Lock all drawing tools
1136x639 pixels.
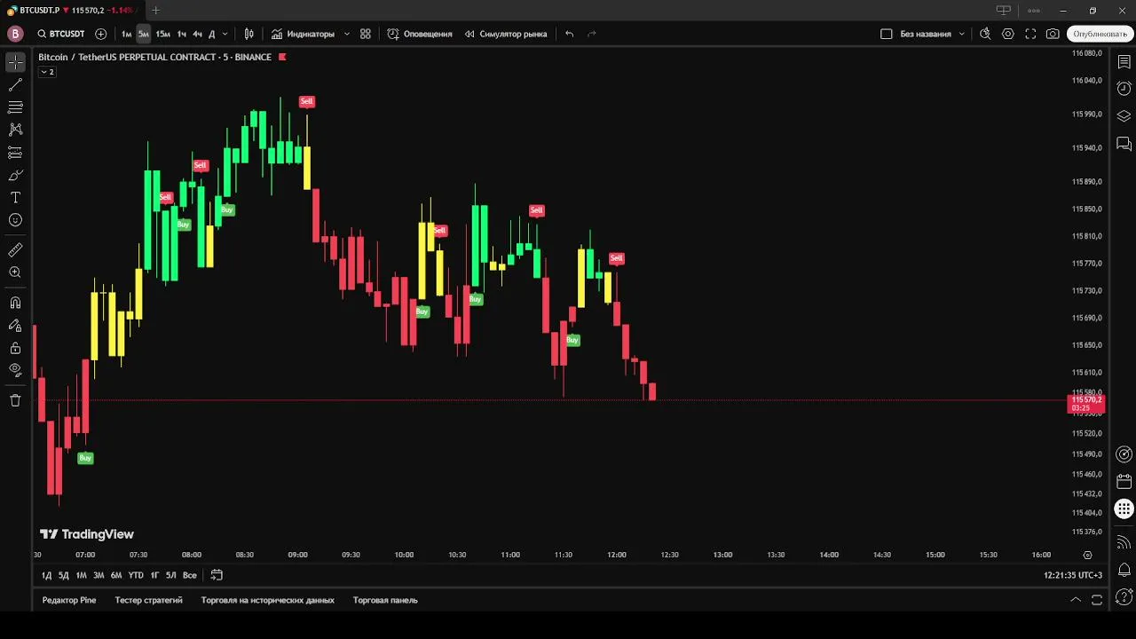(x=15, y=348)
